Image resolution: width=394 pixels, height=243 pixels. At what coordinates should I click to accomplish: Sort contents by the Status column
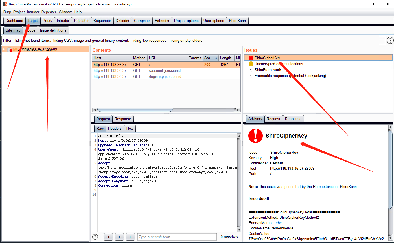tap(211, 58)
